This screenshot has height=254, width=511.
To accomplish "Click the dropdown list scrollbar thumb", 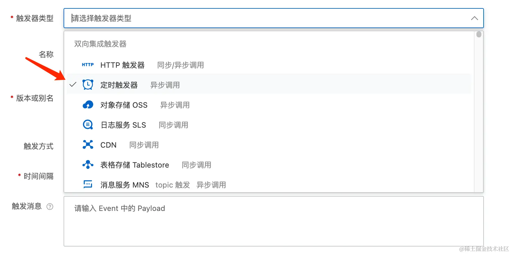I will point(479,35).
